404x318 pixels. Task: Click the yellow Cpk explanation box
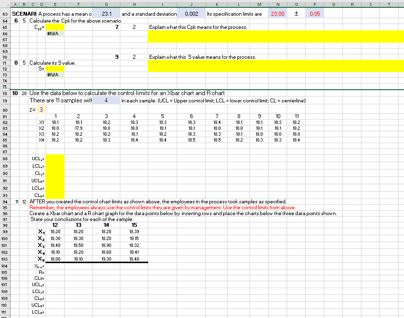coord(275,36)
